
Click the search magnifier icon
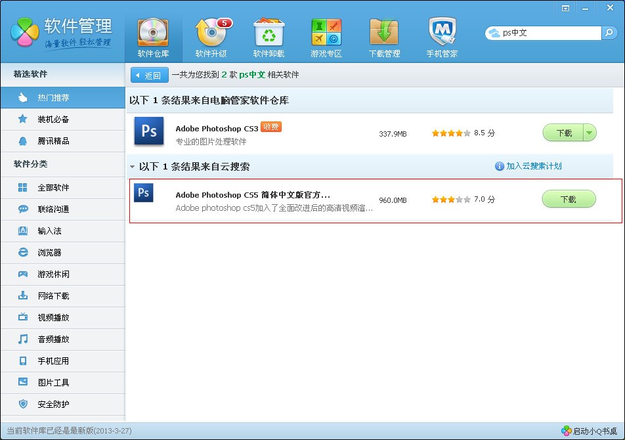pyautogui.click(x=610, y=32)
